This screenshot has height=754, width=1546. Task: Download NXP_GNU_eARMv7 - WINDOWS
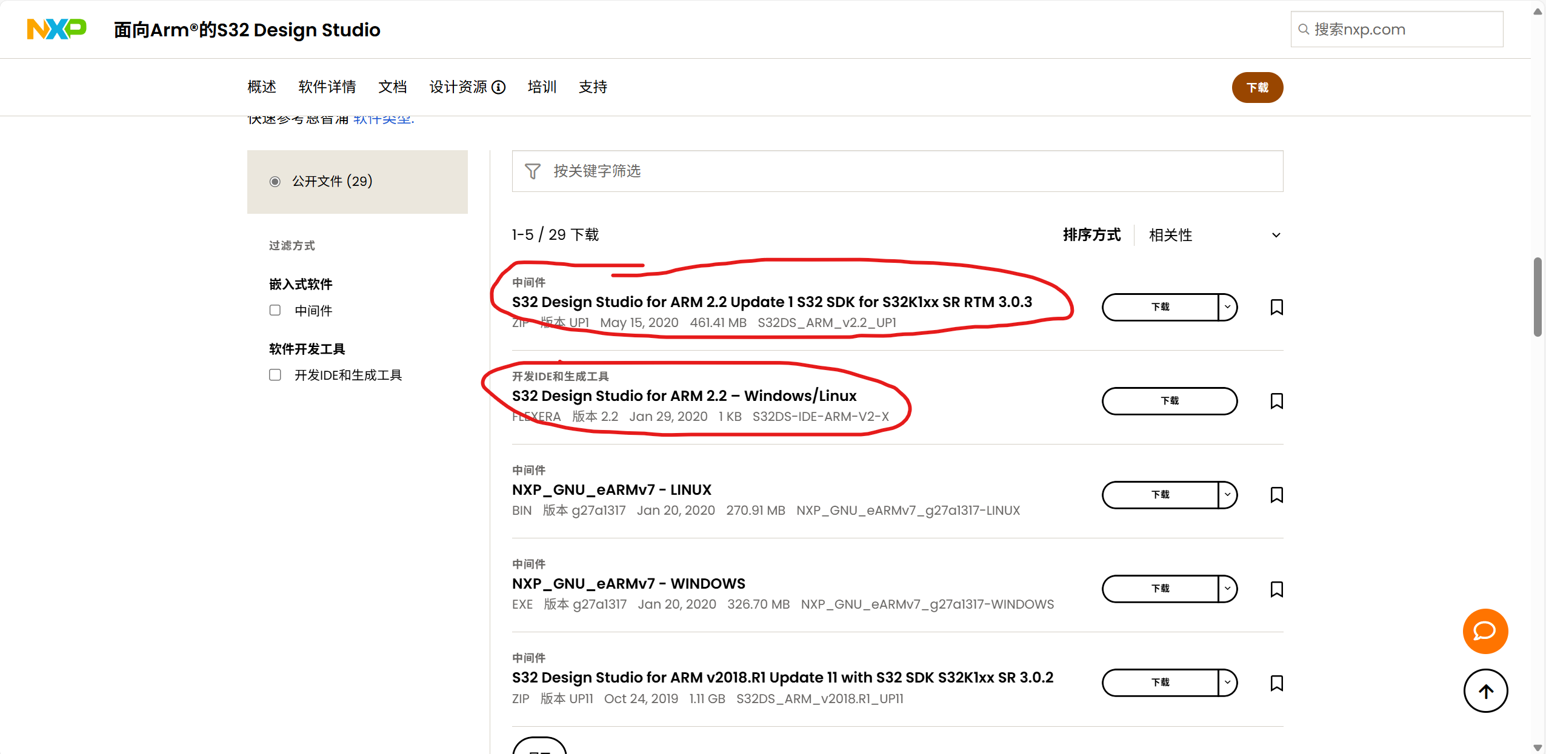[1160, 589]
